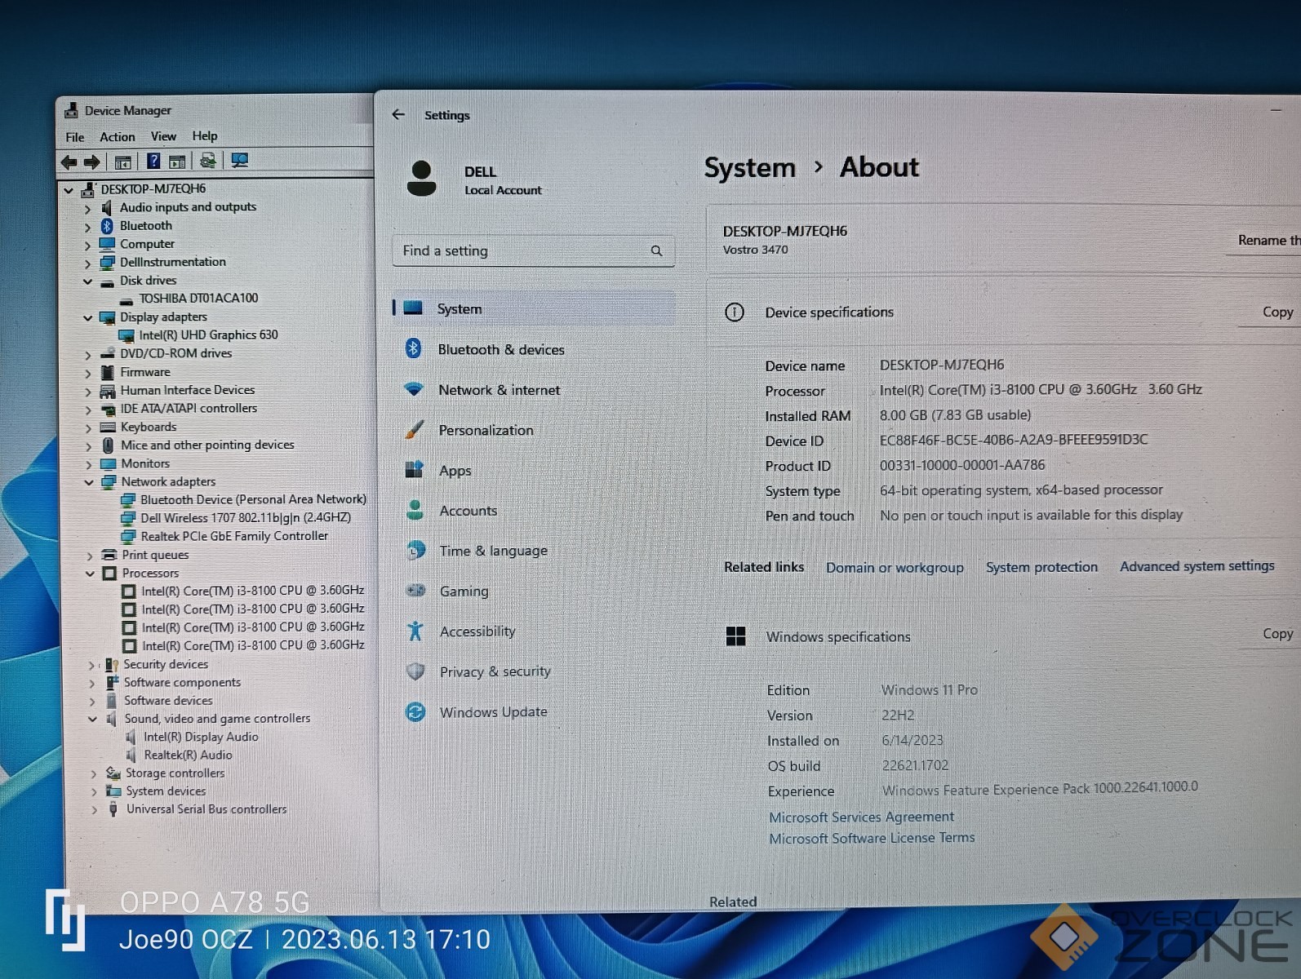Click the Device specifications info icon
1301x979 pixels.
click(735, 312)
